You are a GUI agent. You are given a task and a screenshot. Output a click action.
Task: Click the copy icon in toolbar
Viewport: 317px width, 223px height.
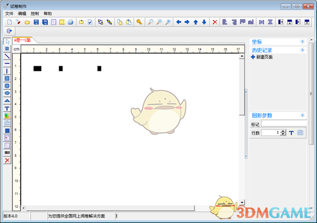(x=120, y=22)
